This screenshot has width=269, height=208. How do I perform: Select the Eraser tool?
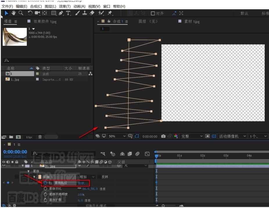coord(92,13)
